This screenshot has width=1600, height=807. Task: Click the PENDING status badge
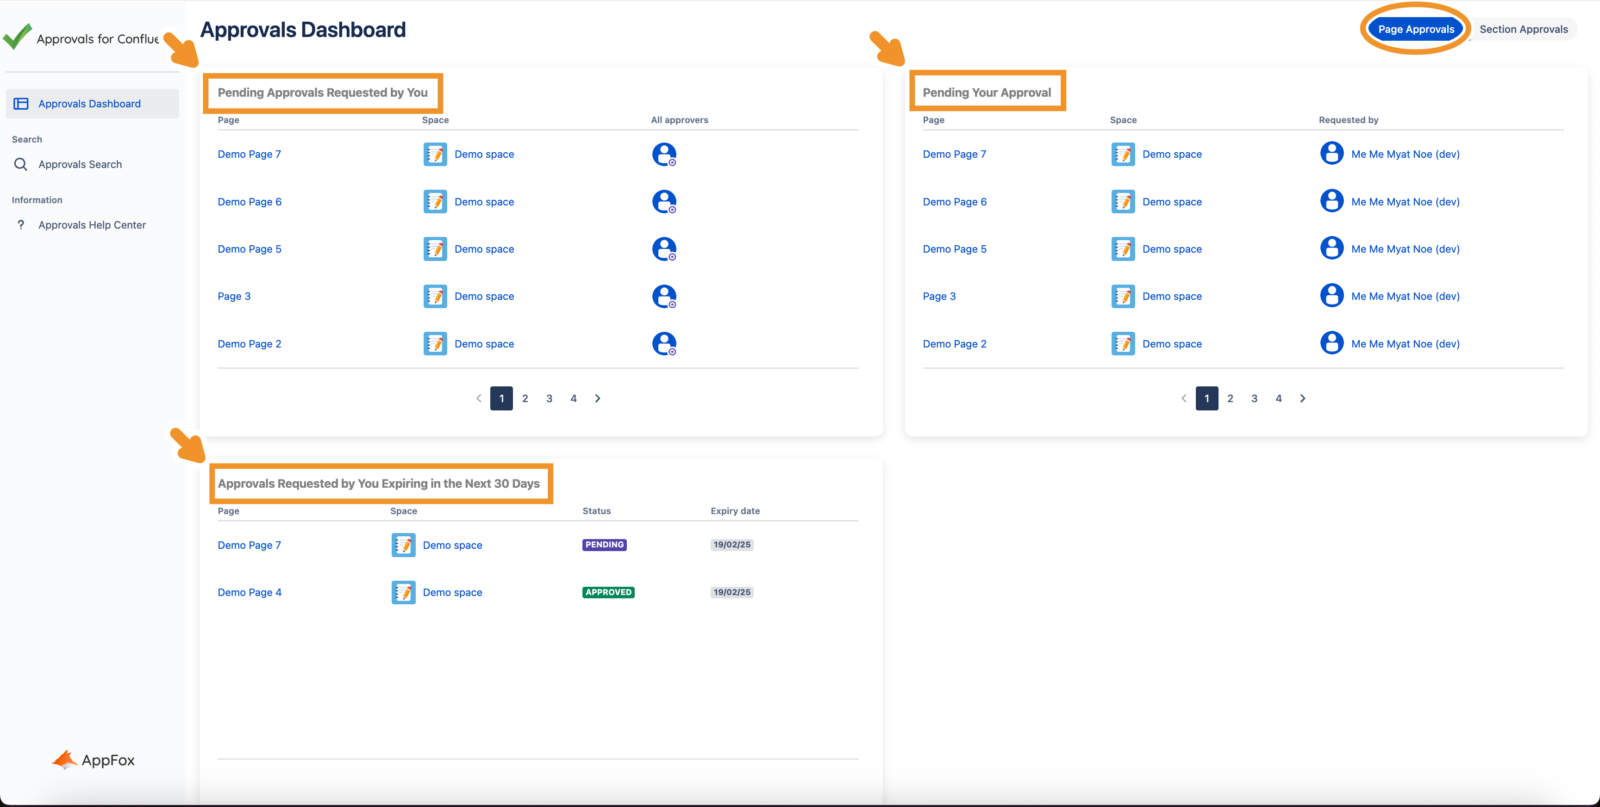(x=604, y=545)
